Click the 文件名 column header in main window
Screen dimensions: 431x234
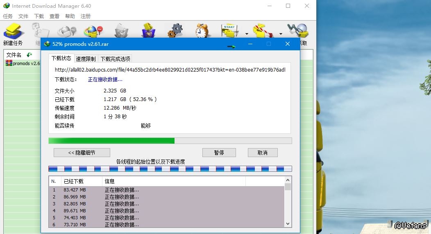click(14, 55)
